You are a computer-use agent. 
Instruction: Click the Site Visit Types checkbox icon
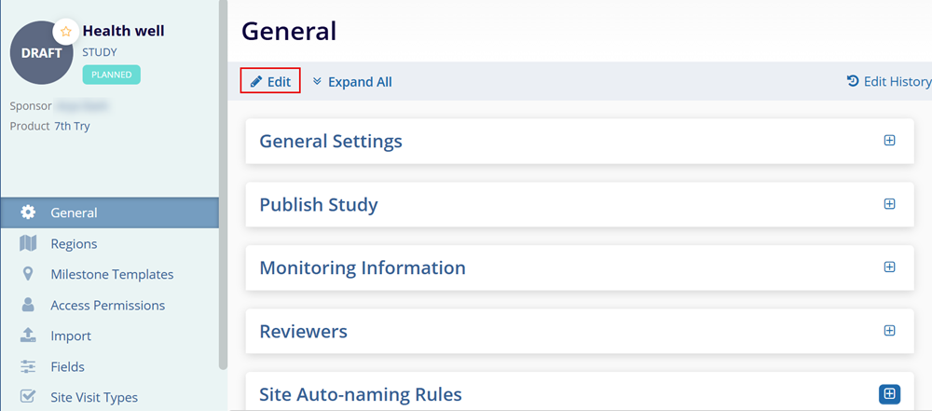pos(28,397)
